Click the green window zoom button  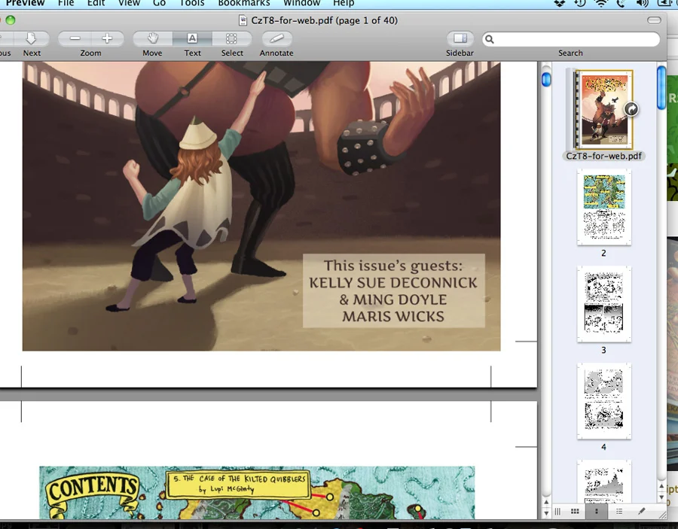click(11, 20)
